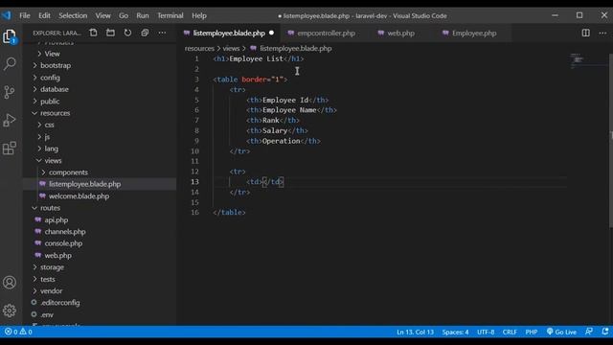The width and height of the screenshot is (613, 345).
Task: Collapse the resources folder
Action: coord(56,113)
